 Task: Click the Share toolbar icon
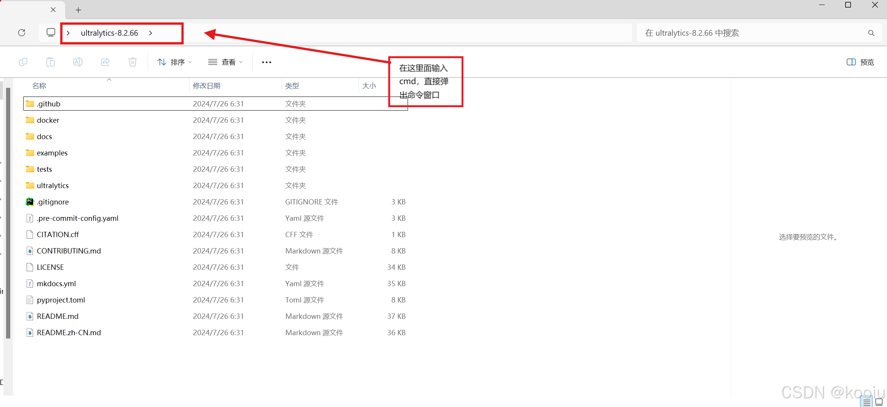tap(105, 62)
